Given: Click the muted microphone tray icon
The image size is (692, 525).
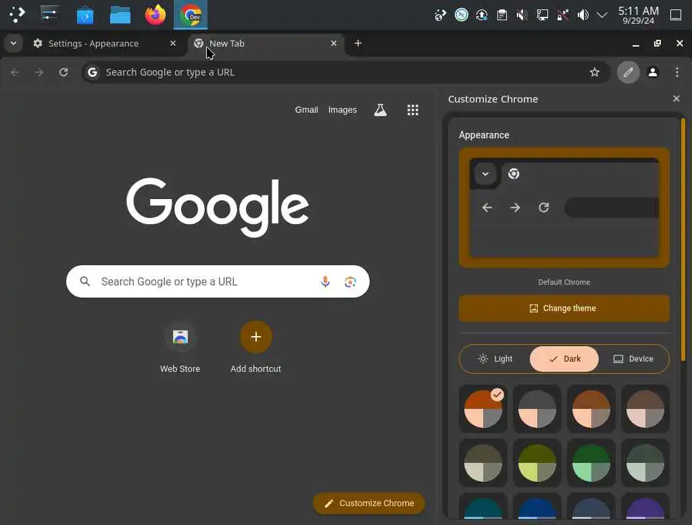Looking at the screenshot, I should (x=522, y=15).
